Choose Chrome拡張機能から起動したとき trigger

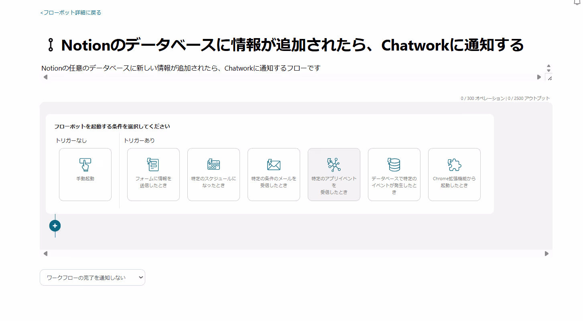tap(454, 175)
